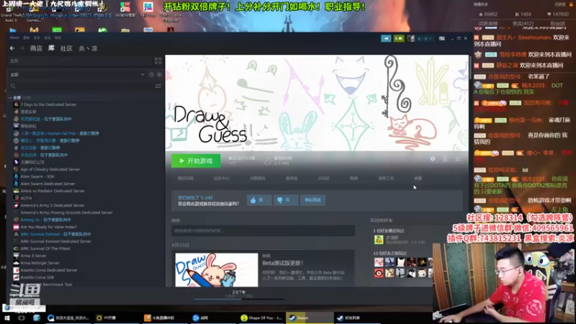Click the activity post input field
Screen dimensions: 576x324
(263, 230)
